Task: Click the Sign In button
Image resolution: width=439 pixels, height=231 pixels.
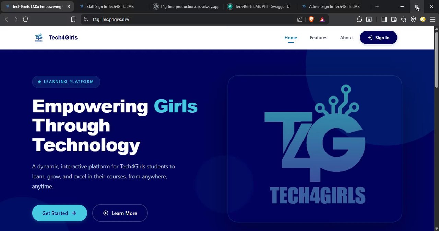Action: tap(378, 38)
